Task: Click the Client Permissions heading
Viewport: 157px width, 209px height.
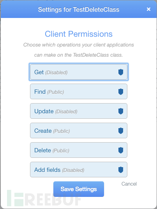Action: click(79, 34)
